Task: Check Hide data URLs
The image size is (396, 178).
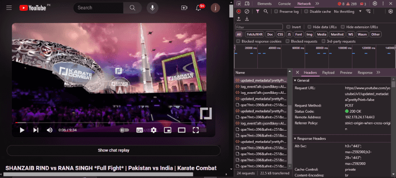Action: [x=309, y=27]
